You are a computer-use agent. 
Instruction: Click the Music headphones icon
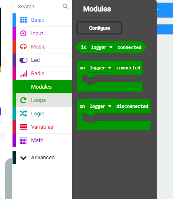pyautogui.click(x=23, y=47)
